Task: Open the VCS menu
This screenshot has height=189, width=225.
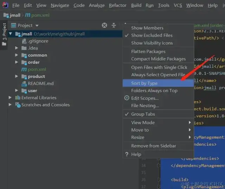Action: (178, 5)
